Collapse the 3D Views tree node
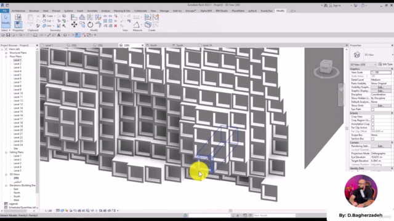This screenshot has width=394, height=221. pyautogui.click(x=6, y=174)
